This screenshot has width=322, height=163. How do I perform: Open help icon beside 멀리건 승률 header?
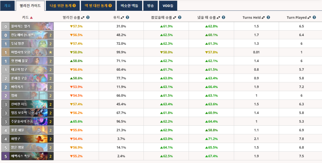pyautogui.click(x=88, y=17)
